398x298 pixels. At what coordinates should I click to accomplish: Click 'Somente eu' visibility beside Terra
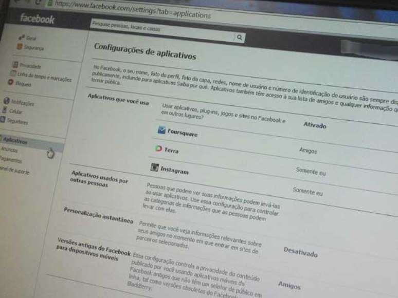click(311, 171)
